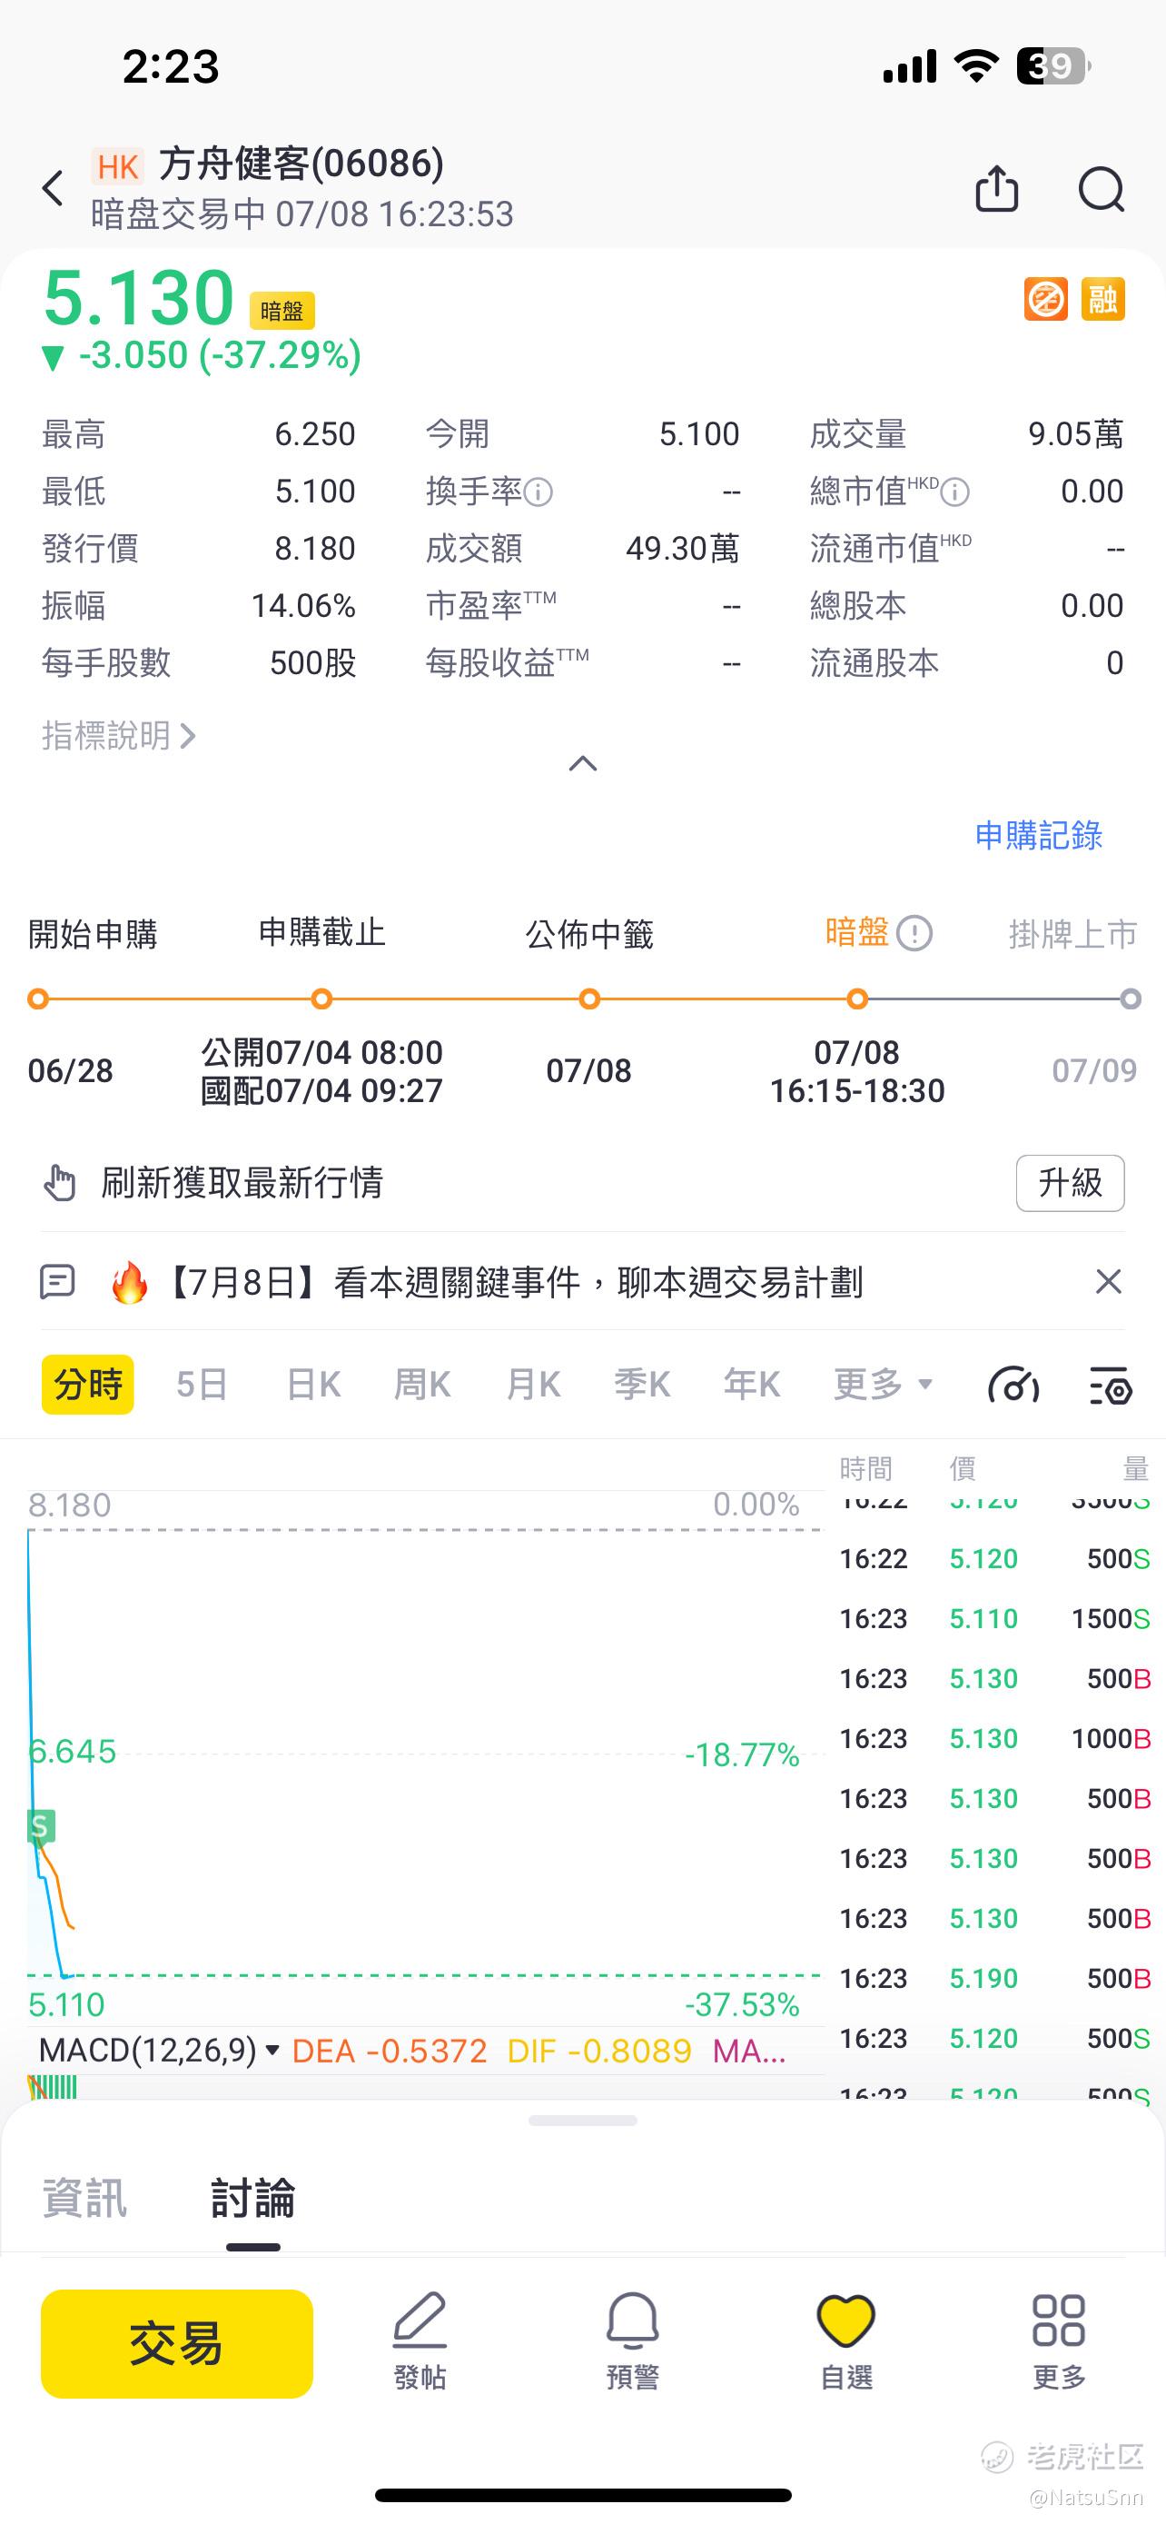The image size is (1166, 2524).
Task: Go back with the left arrow
Action: [x=53, y=188]
